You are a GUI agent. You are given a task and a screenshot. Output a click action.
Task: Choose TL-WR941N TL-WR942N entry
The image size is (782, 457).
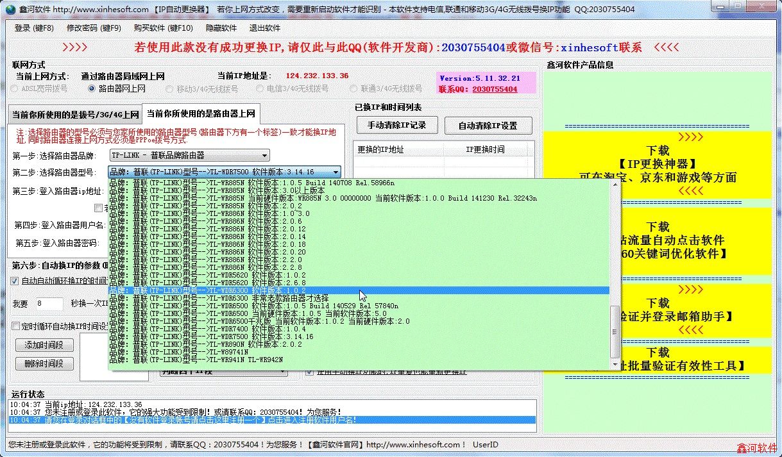tap(359, 360)
